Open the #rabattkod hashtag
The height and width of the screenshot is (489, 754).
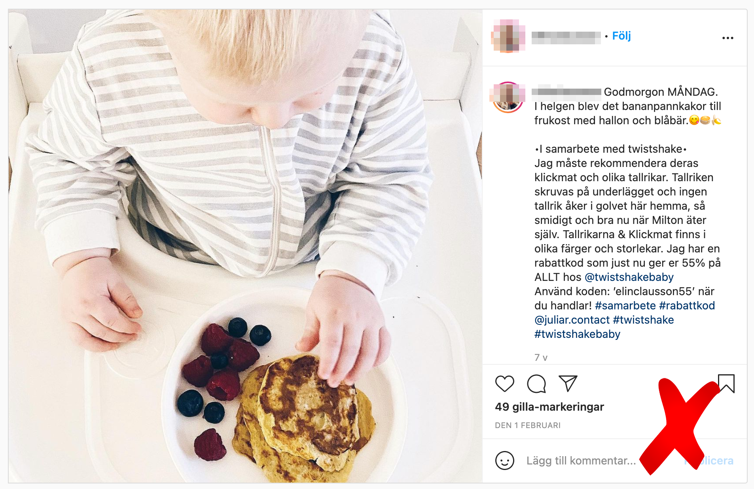coord(687,305)
